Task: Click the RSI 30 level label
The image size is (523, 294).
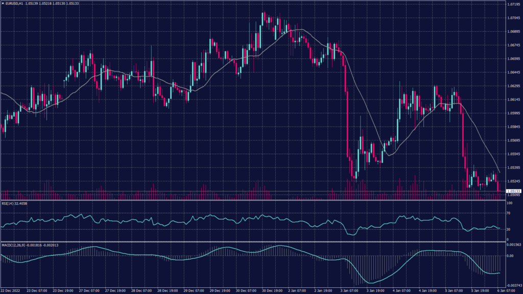Action: pyautogui.click(x=509, y=229)
